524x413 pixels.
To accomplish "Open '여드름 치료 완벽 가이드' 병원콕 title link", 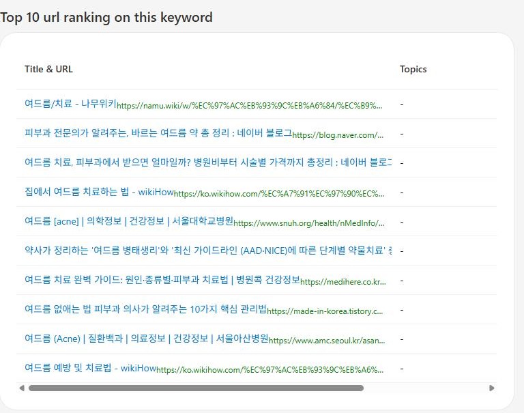I will click(x=162, y=279).
